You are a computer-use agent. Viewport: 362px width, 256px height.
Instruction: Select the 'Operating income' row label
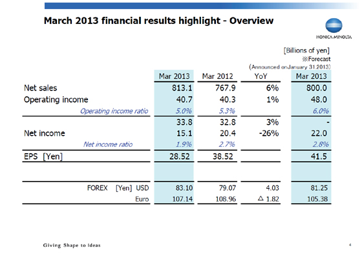pos(56,100)
